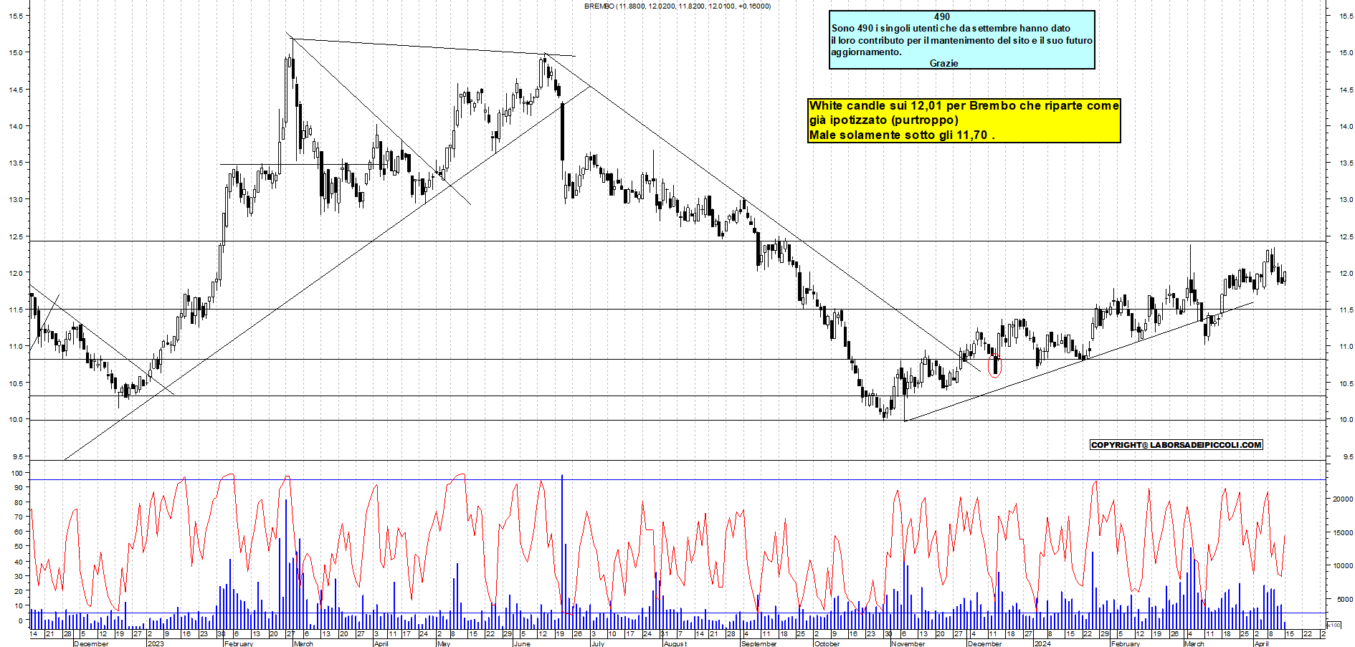Screen dimensions: 1355x647
Task: Click the 15.5 price label on the right axis
Action: pos(1347,16)
